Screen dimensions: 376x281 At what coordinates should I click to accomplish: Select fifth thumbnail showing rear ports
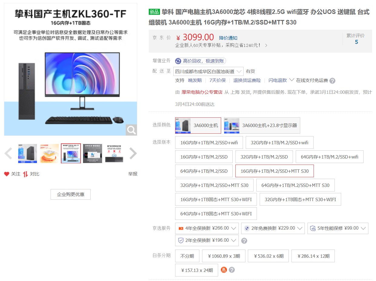114,154
